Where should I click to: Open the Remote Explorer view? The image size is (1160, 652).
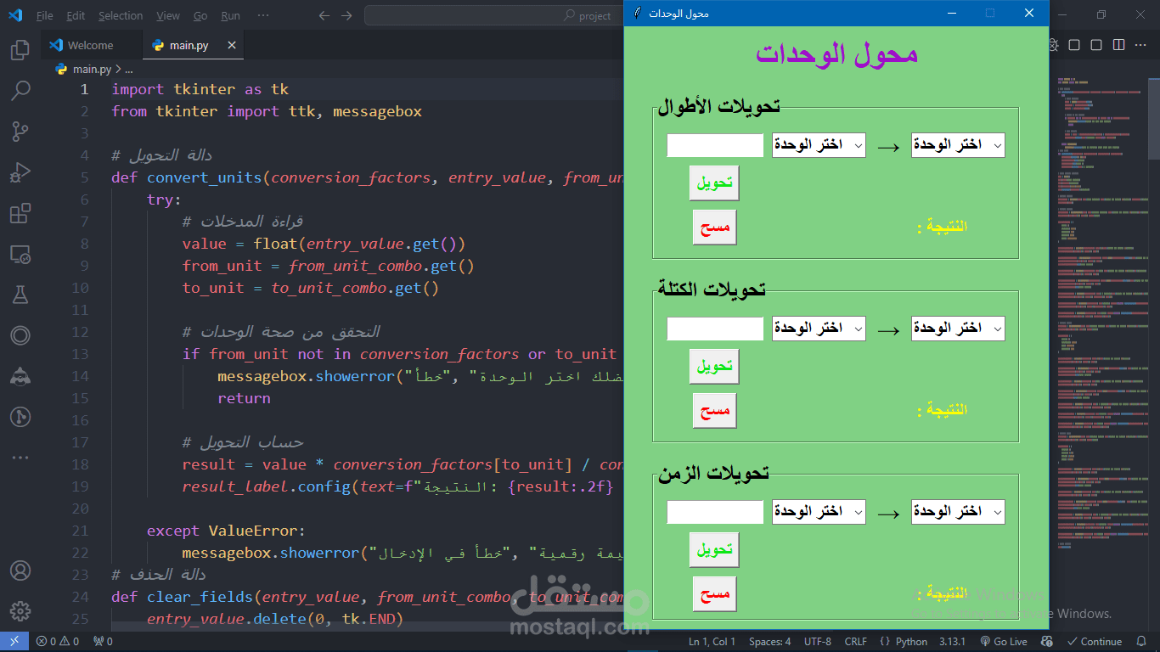(20, 254)
